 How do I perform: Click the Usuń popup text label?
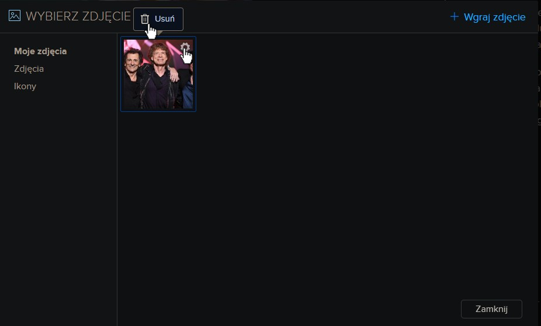tap(165, 19)
